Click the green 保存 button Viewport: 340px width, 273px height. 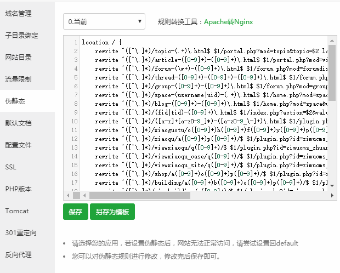tap(76, 212)
